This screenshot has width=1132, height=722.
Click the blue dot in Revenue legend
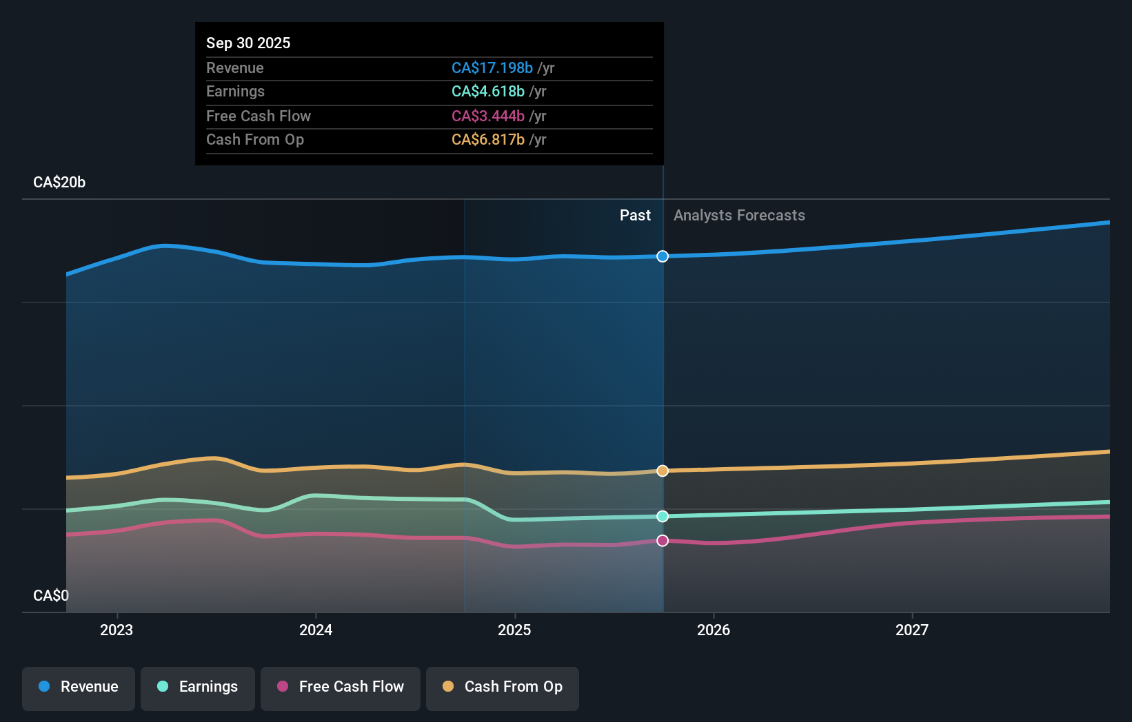tap(44, 687)
